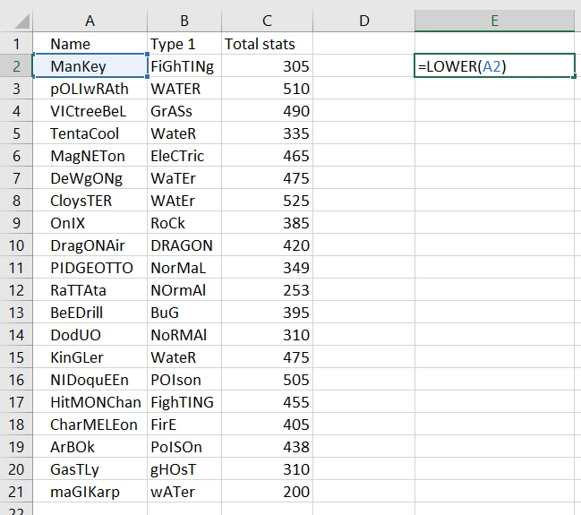Select the cell containing HitMONChan
Screen dimensions: 581x515
pyautogui.click(x=90, y=402)
